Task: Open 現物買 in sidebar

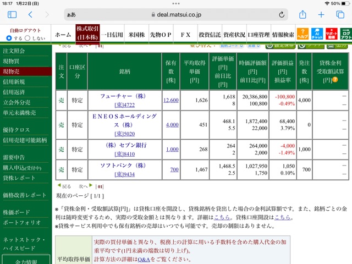Action: [x=11, y=61]
